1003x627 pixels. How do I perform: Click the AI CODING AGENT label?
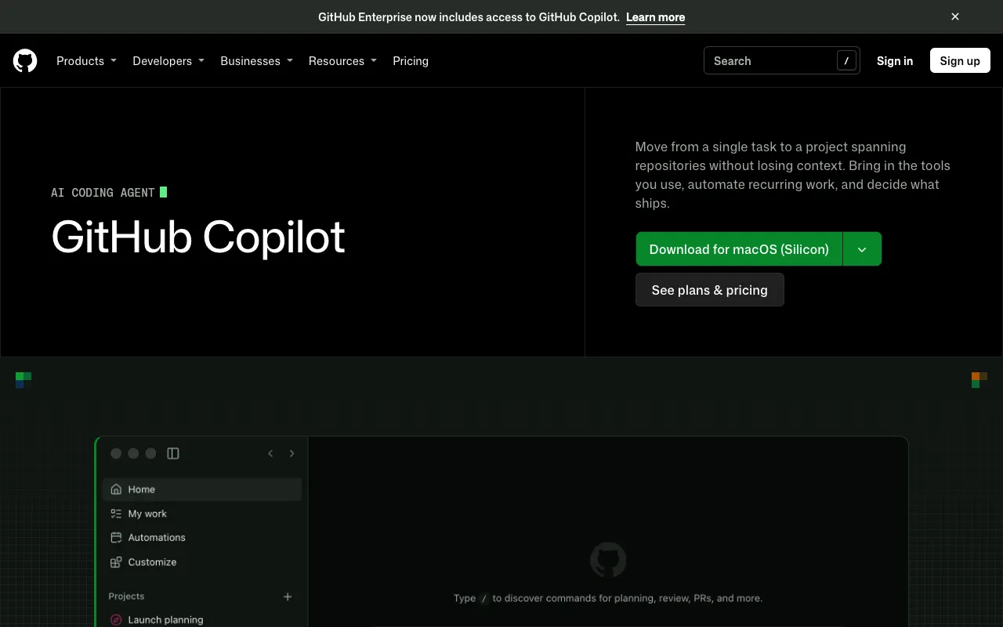coord(103,193)
